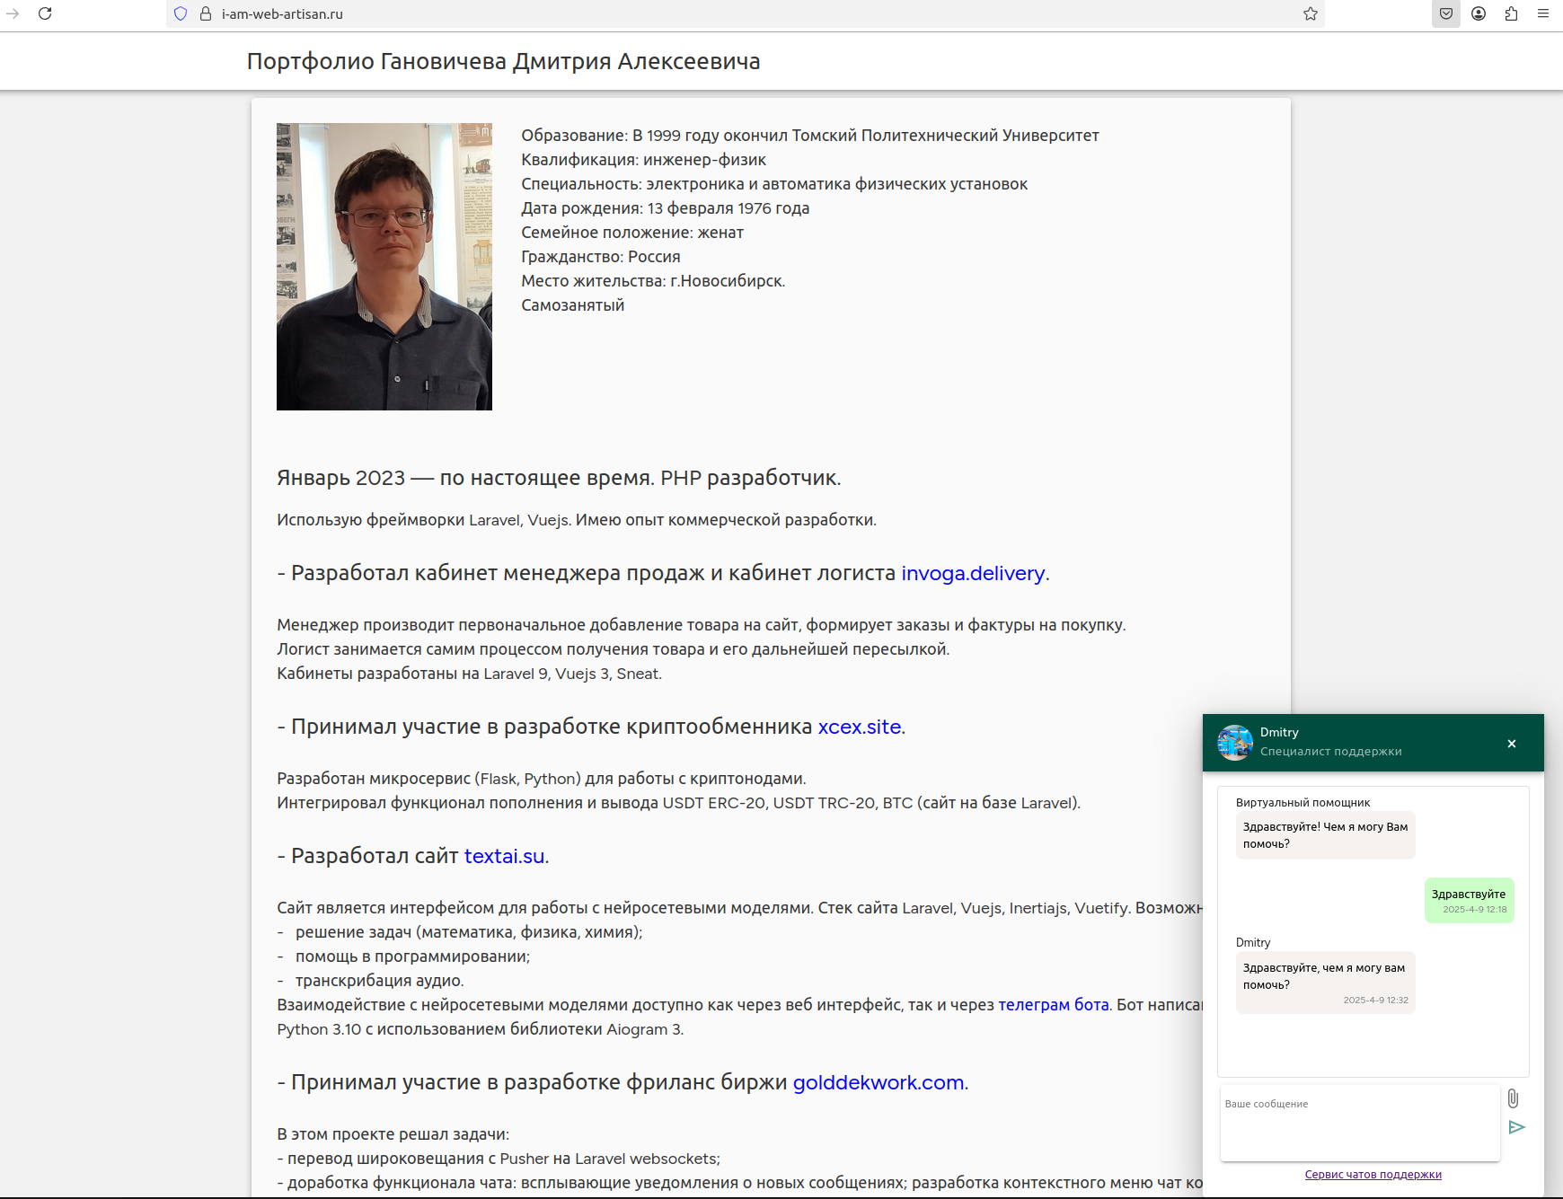Click 'Специальность: электроника и автоматика' line

coord(774,184)
